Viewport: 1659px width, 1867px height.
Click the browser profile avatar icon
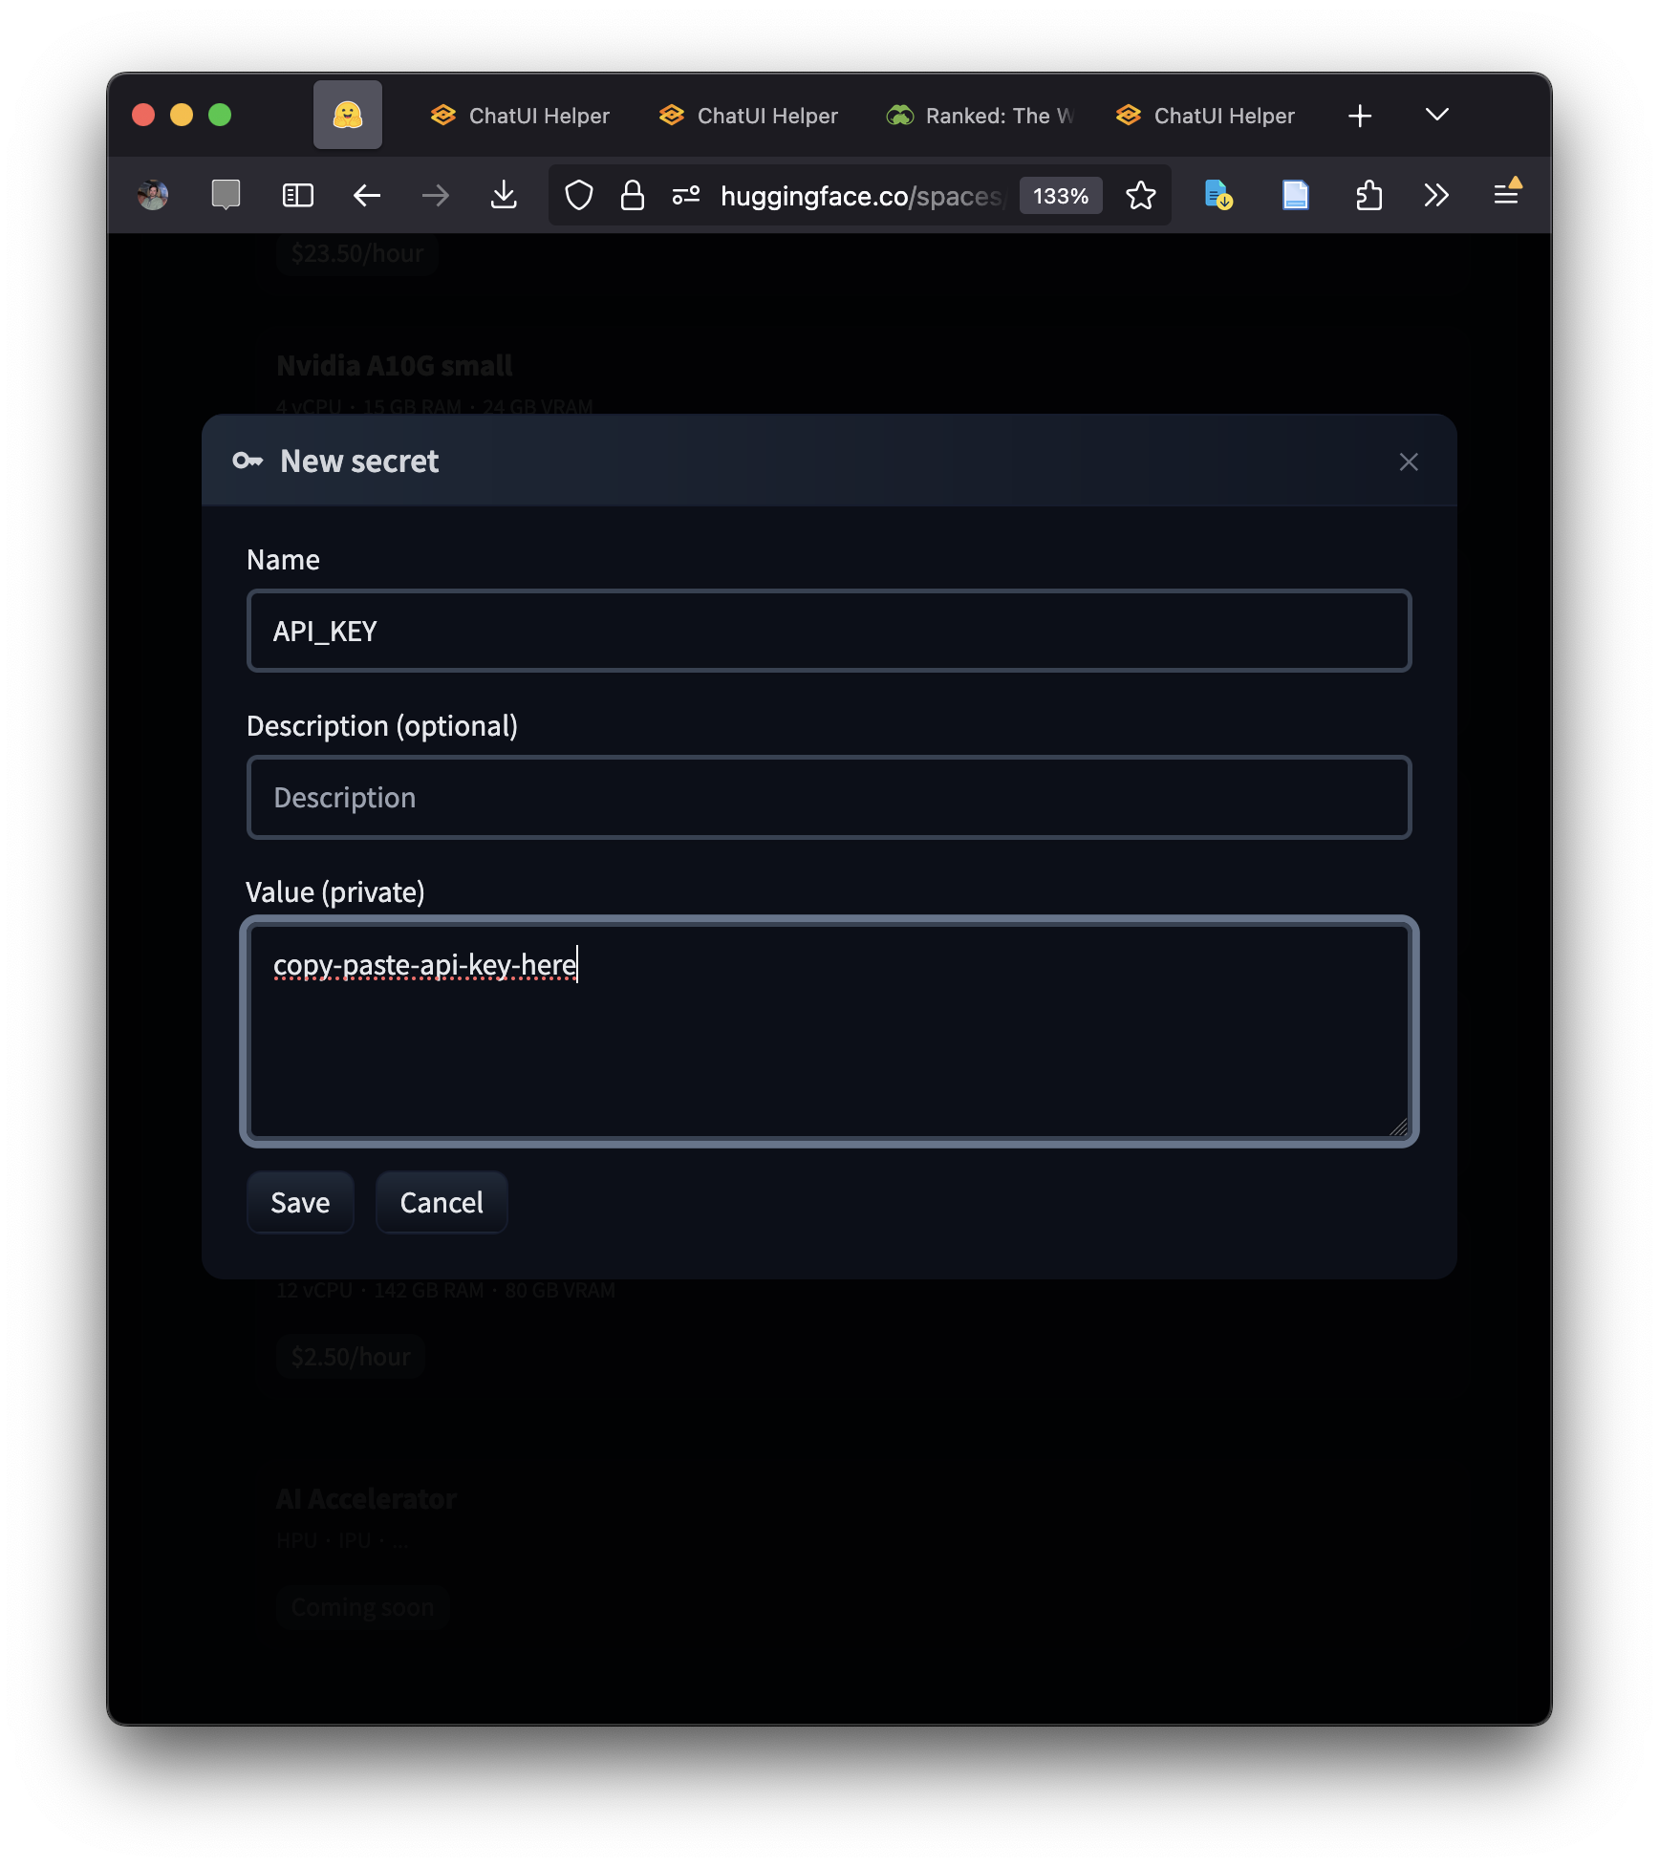(x=153, y=195)
